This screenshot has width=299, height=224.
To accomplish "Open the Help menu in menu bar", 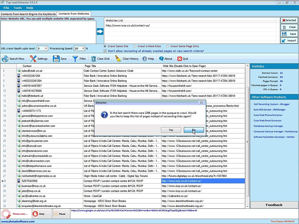I will 30,8.
